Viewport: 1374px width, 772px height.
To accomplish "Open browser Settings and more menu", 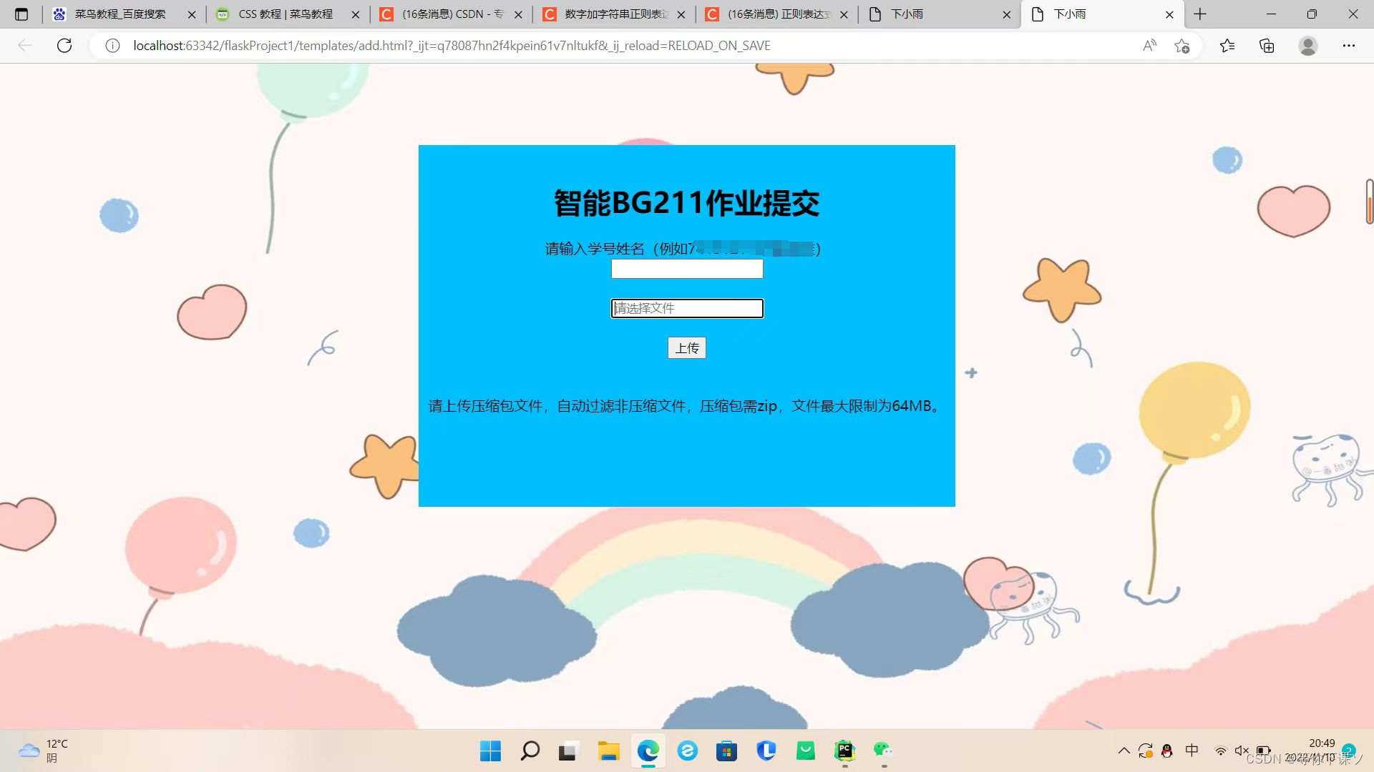I will pos(1348,46).
